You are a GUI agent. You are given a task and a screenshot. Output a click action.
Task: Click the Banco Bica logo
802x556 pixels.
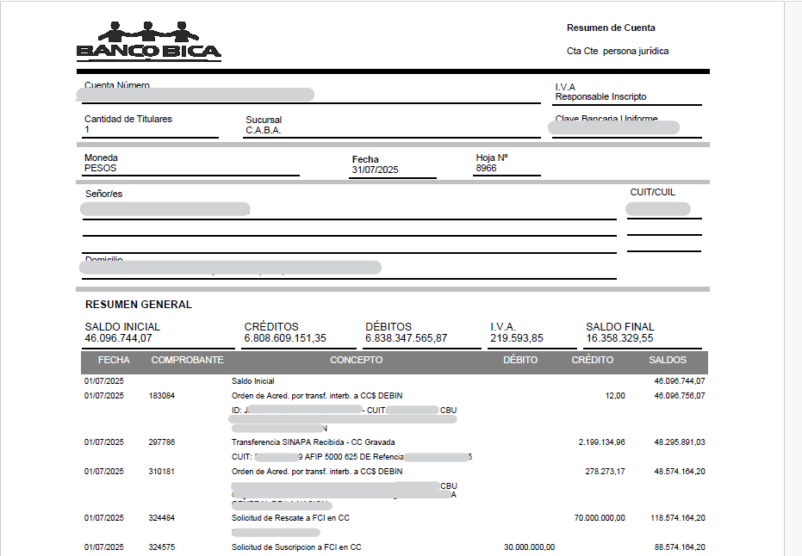149,41
